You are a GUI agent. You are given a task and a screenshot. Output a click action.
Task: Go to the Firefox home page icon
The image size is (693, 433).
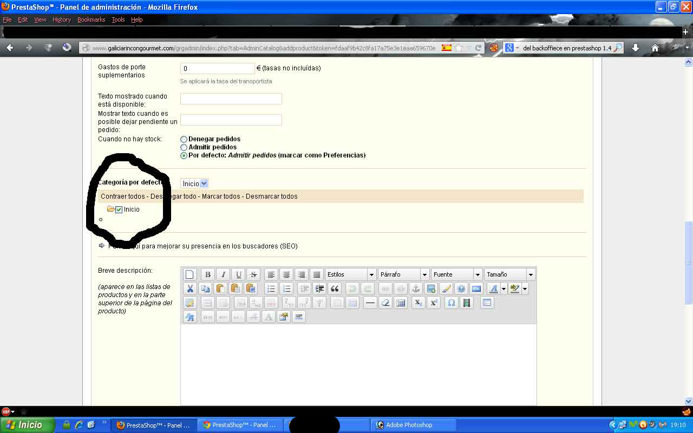click(x=655, y=48)
